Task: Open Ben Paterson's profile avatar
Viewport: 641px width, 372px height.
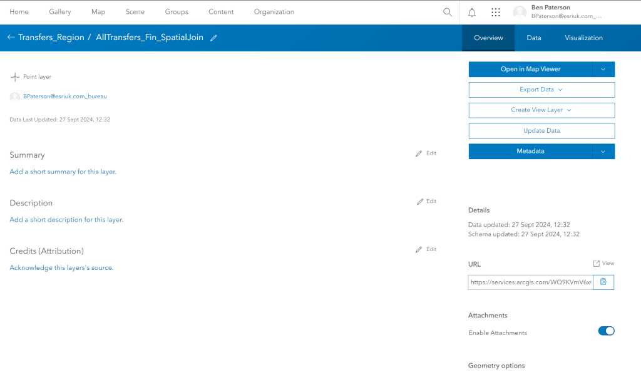Action: (520, 12)
